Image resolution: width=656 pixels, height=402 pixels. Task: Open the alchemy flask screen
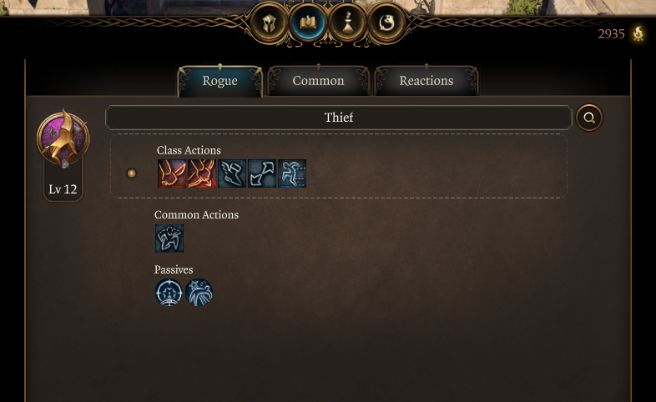[347, 23]
